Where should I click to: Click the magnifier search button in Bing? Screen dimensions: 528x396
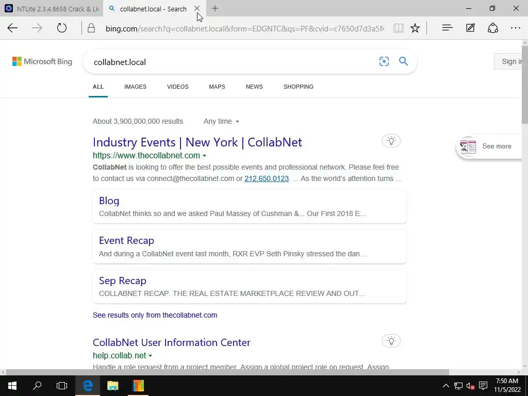[x=403, y=61]
